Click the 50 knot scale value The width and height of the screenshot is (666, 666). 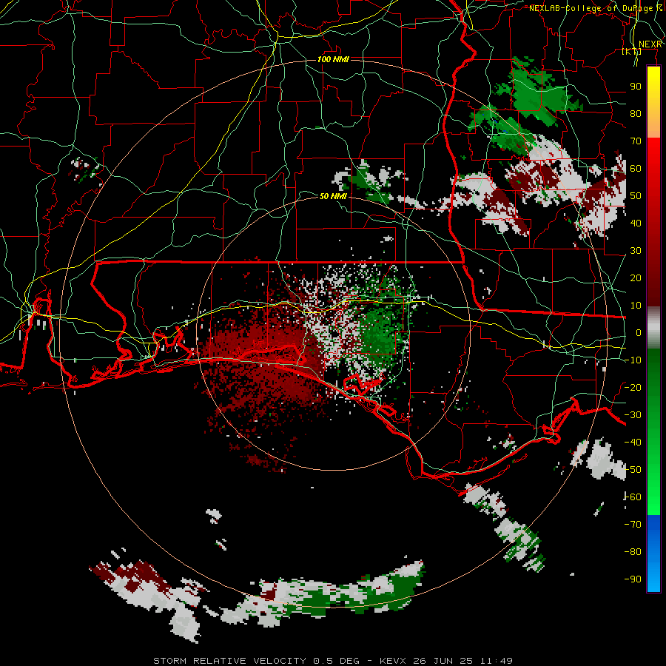(x=636, y=196)
